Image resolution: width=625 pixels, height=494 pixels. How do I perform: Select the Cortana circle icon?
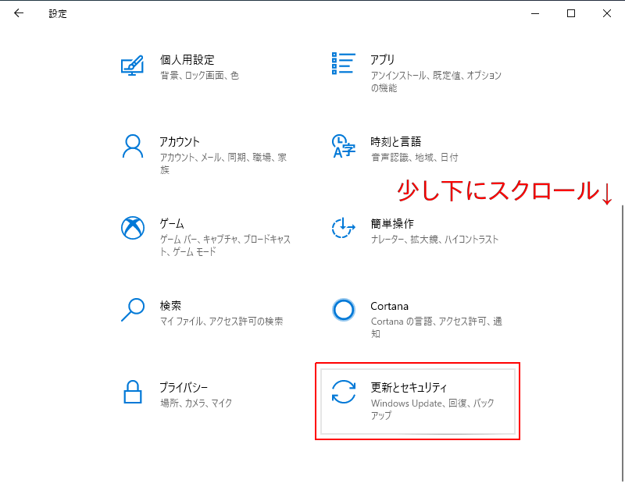[x=344, y=310]
